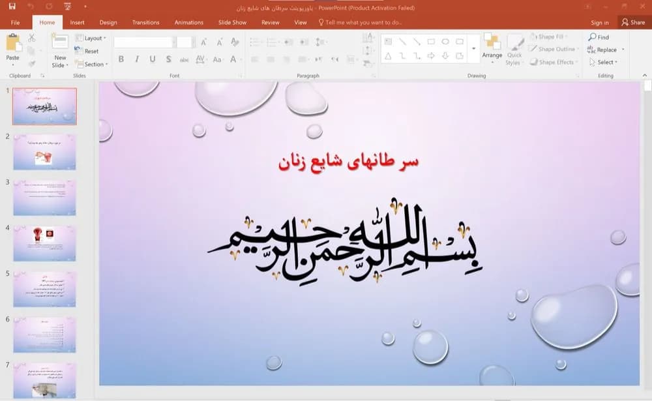Screen dimensions: 652x401
Task: Click the Decrease Font Size icon
Action: pos(219,42)
